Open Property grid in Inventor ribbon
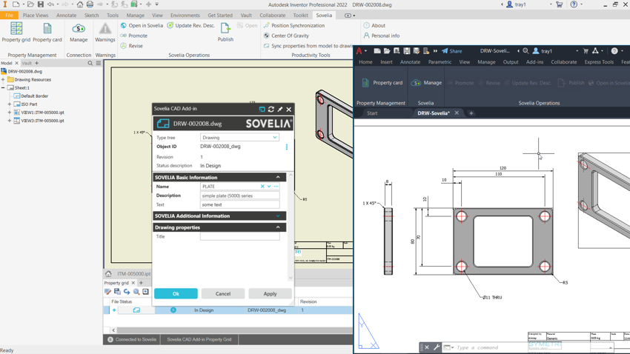This screenshot has width=630, height=354. pos(16,32)
